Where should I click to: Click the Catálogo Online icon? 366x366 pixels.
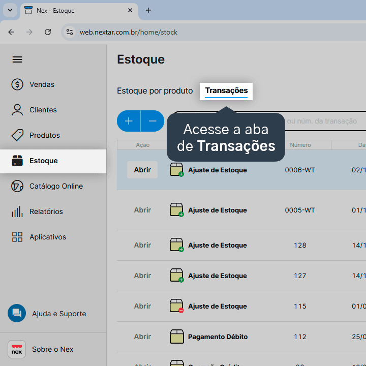[x=17, y=186]
